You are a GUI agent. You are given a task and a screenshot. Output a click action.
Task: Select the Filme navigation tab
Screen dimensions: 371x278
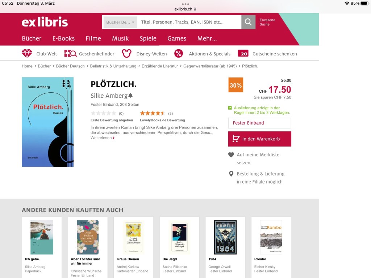click(93, 38)
